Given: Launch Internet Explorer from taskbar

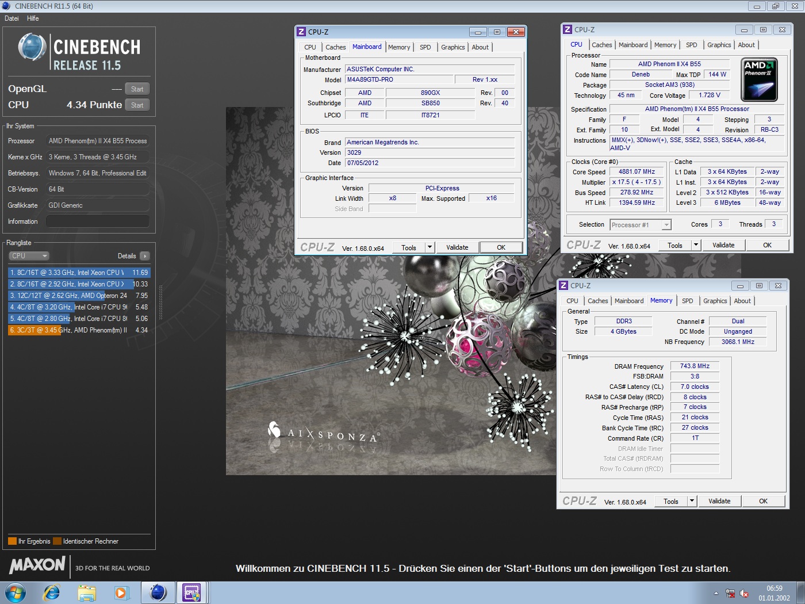Looking at the screenshot, I should coord(52,592).
